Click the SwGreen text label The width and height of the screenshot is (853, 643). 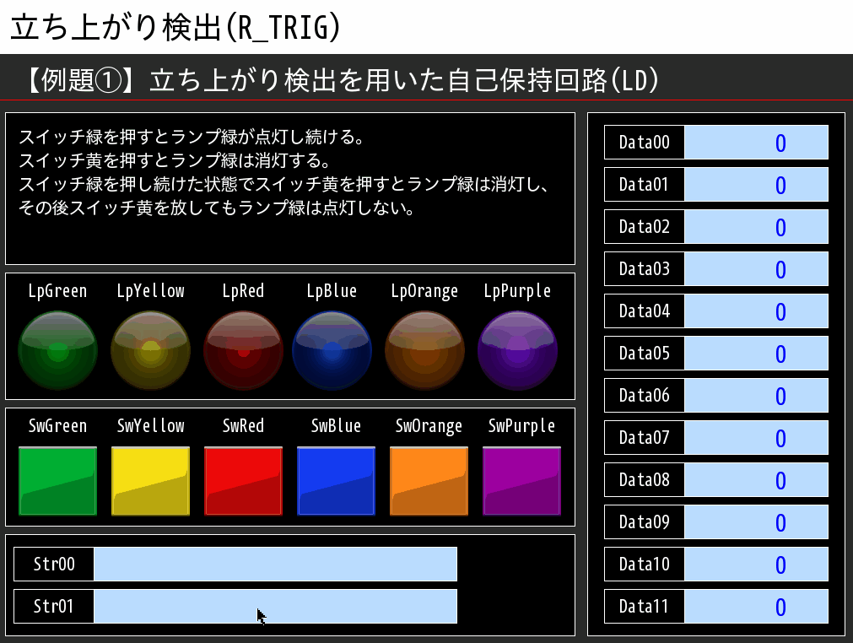coord(57,426)
